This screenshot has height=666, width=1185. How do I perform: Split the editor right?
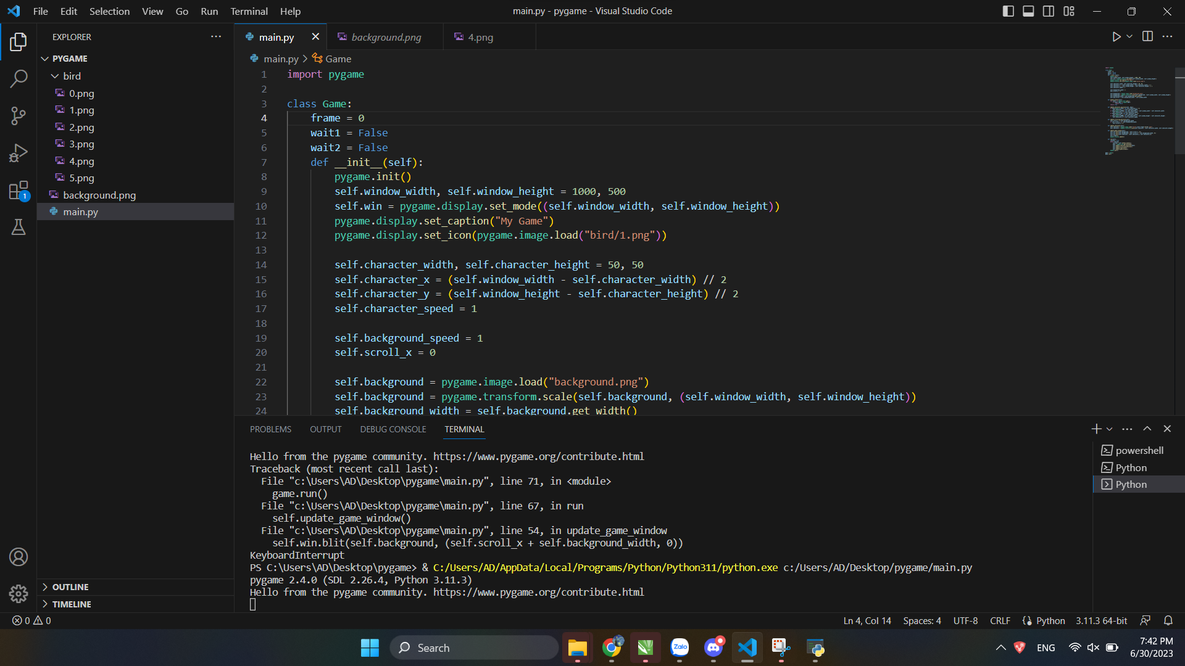point(1147,36)
